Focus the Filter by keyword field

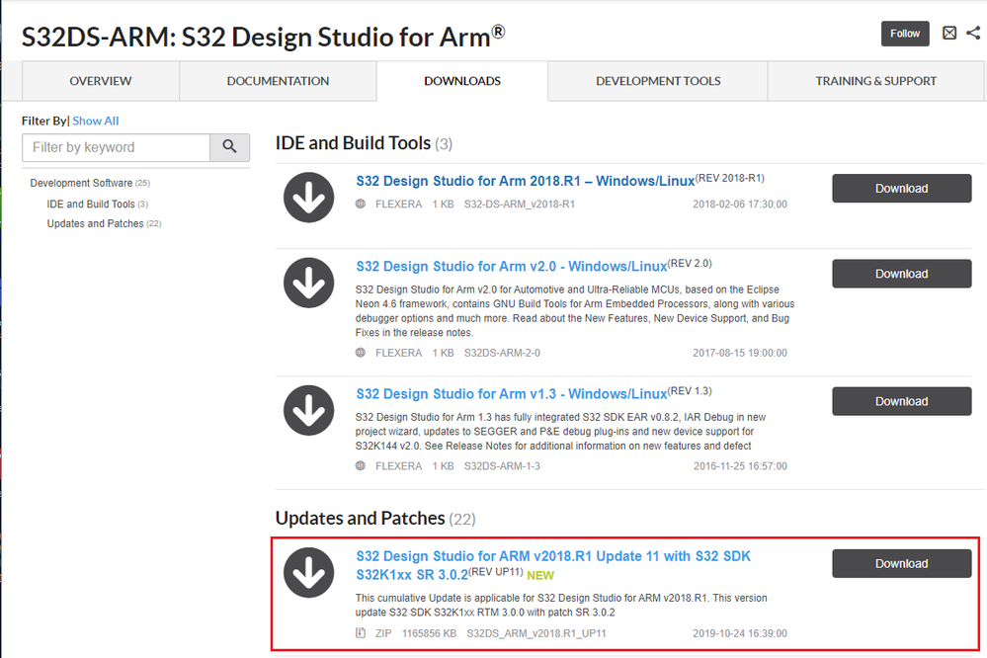pyautogui.click(x=116, y=147)
